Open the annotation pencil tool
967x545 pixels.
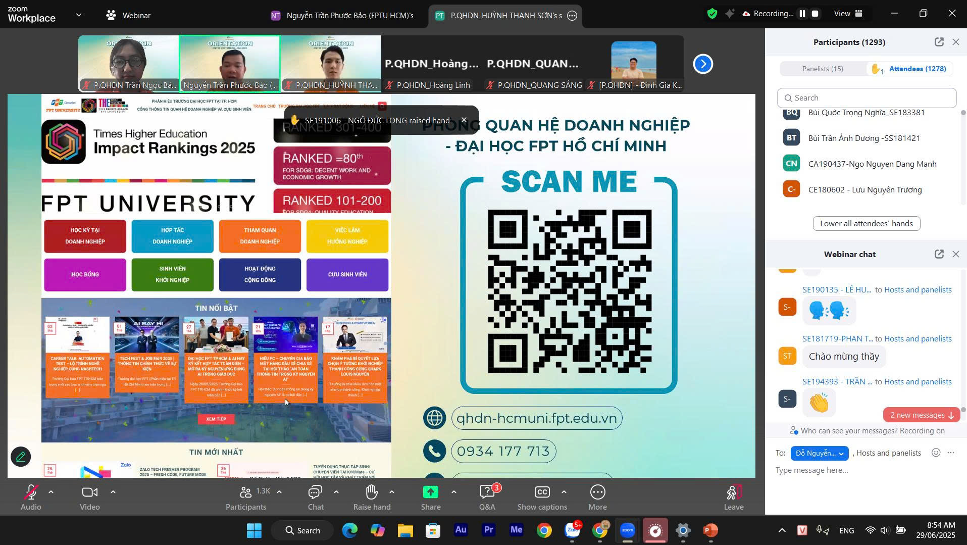click(21, 457)
